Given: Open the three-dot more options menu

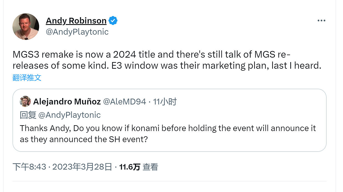Looking at the screenshot, I should tap(321, 21).
